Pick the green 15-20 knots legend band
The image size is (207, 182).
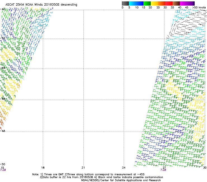click(147, 3)
